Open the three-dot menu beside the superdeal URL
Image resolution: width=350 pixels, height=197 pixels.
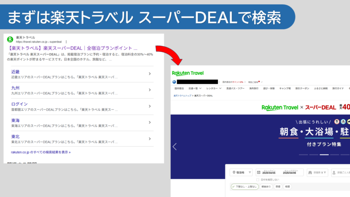pos(66,42)
